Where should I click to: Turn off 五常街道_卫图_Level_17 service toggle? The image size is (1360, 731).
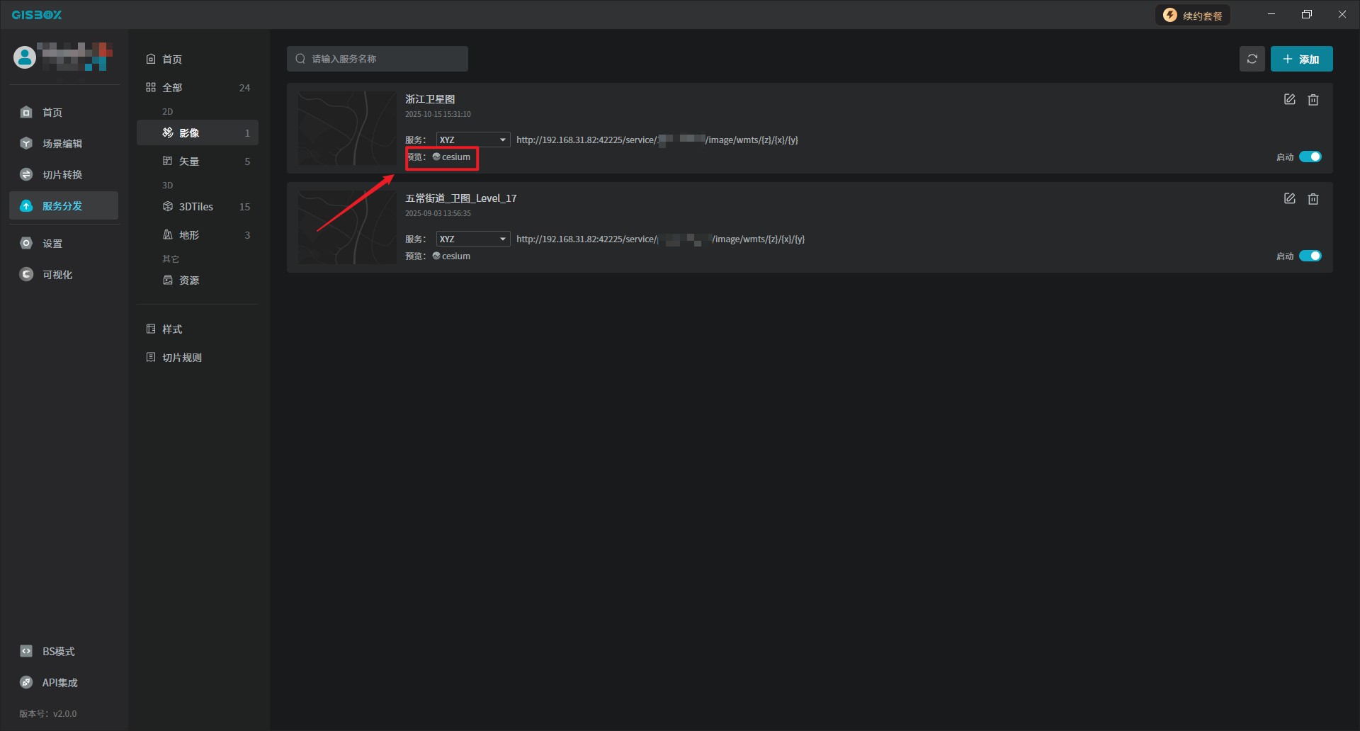1310,256
